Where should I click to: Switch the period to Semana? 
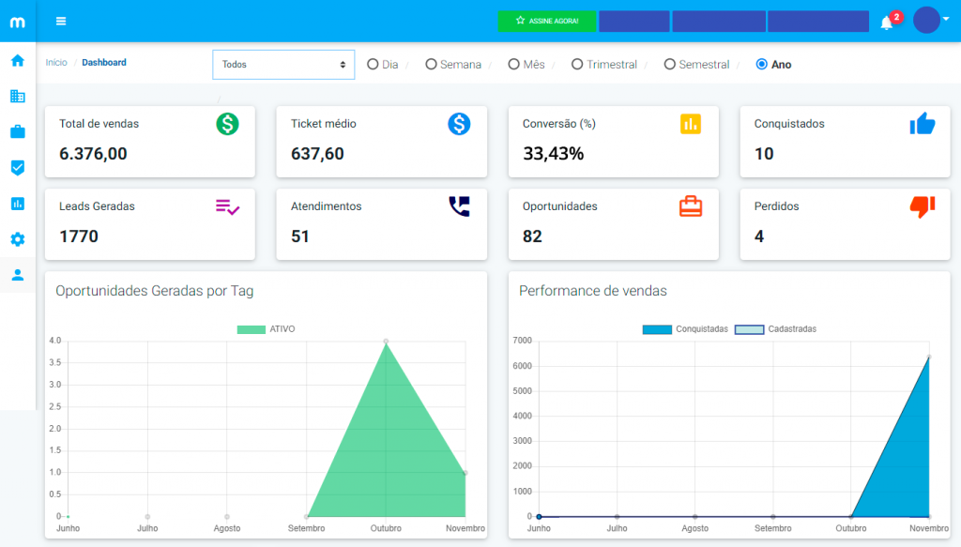click(x=433, y=65)
